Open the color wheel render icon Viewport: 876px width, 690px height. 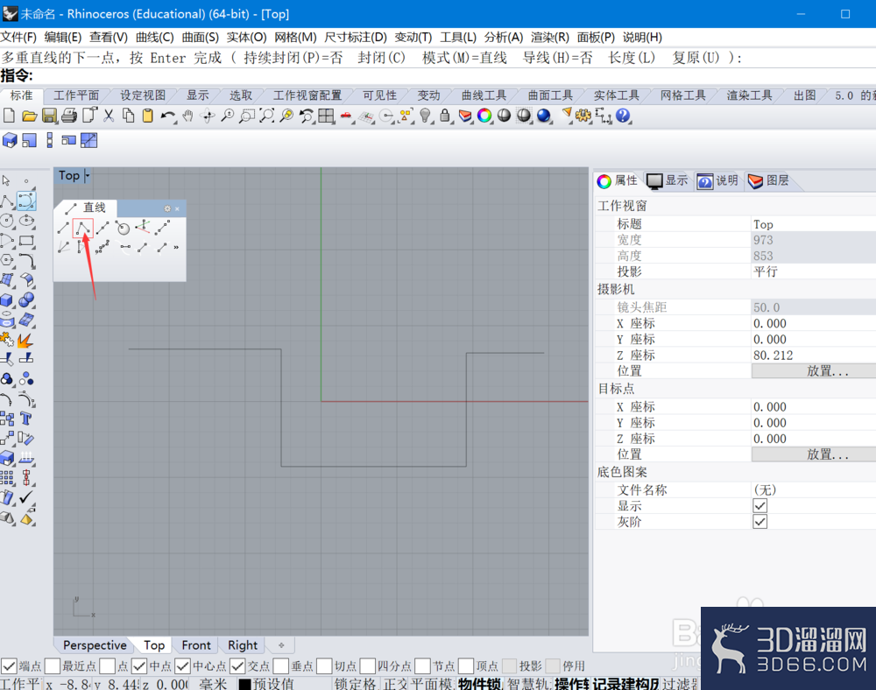pos(484,116)
